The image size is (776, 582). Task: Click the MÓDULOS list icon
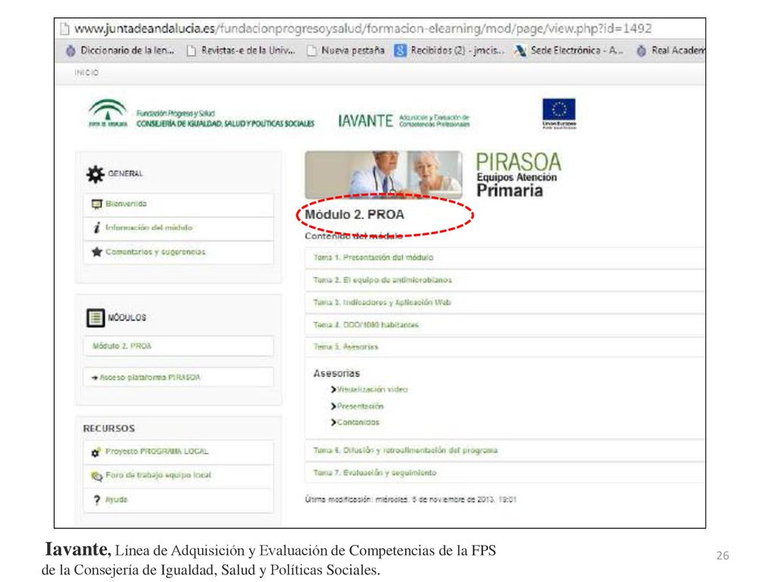coord(95,318)
